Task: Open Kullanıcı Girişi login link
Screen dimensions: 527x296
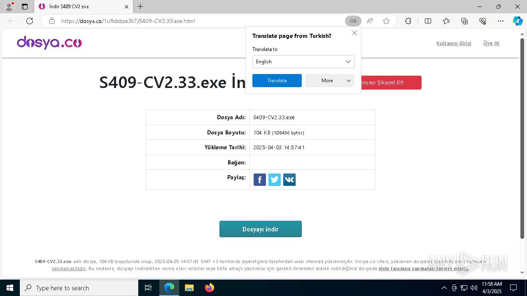Action: pos(454,43)
